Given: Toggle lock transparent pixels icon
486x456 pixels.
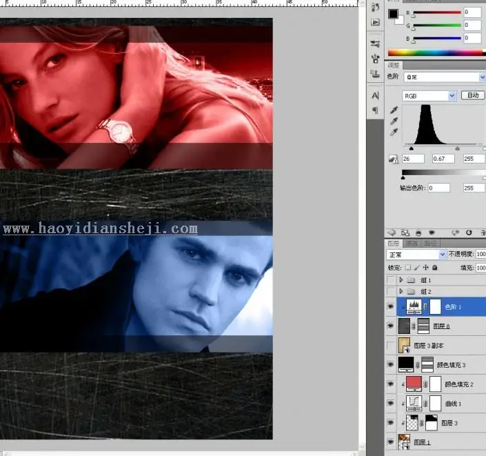Looking at the screenshot, I should 408,268.
